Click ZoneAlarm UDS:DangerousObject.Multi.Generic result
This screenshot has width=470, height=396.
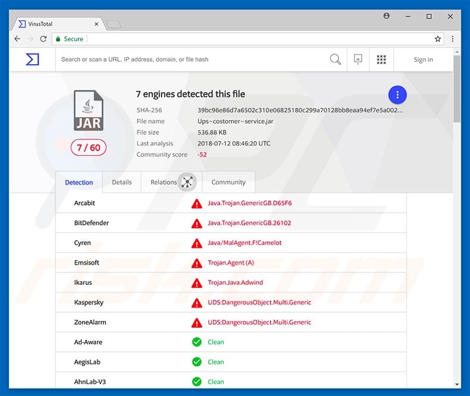pyautogui.click(x=259, y=322)
